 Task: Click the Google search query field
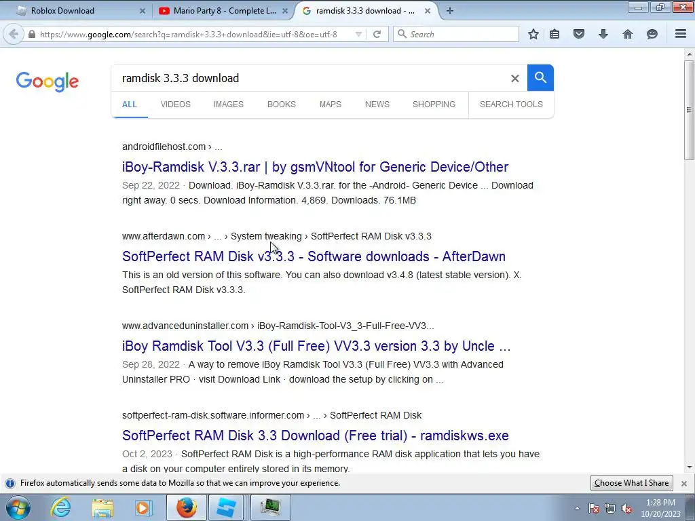[310, 78]
